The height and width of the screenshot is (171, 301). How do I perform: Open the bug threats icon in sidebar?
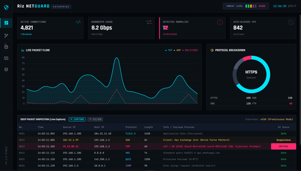click(x=6, y=47)
